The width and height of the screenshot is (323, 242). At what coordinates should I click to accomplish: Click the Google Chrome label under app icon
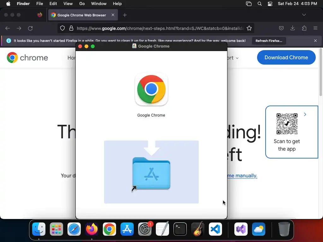point(151,115)
